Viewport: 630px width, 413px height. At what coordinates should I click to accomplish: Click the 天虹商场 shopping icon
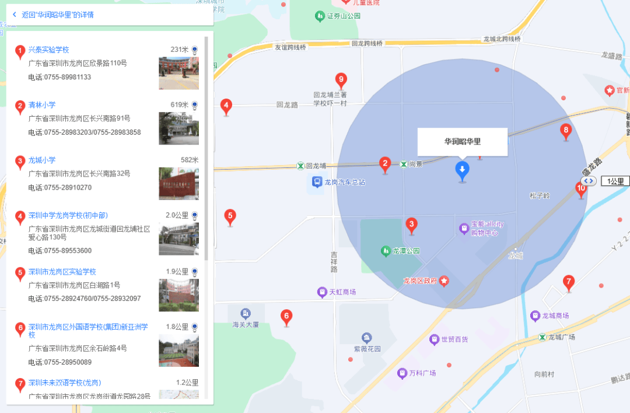(x=321, y=292)
